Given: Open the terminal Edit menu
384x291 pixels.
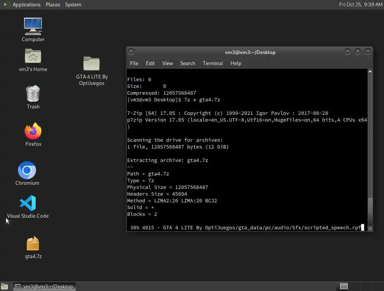Looking at the screenshot, I should pyautogui.click(x=150, y=63).
